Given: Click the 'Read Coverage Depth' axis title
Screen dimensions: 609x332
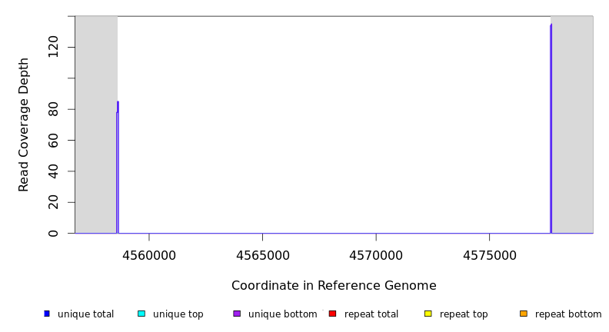Looking at the screenshot, I should (24, 124).
